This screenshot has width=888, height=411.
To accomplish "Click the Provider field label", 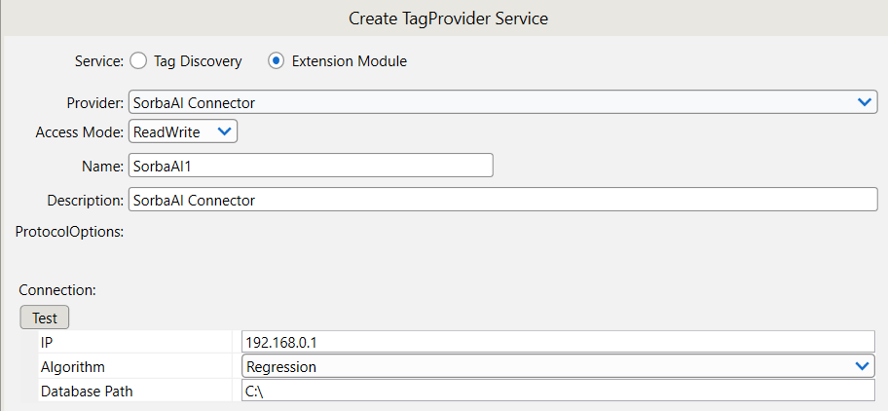I will pos(94,102).
